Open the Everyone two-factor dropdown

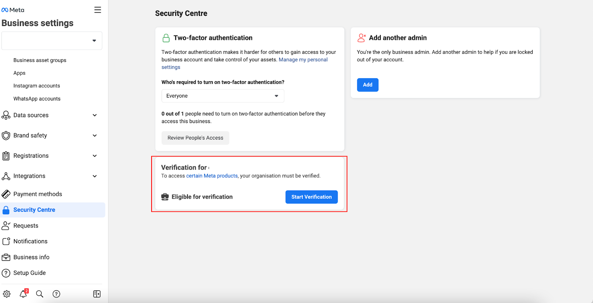[x=223, y=96]
